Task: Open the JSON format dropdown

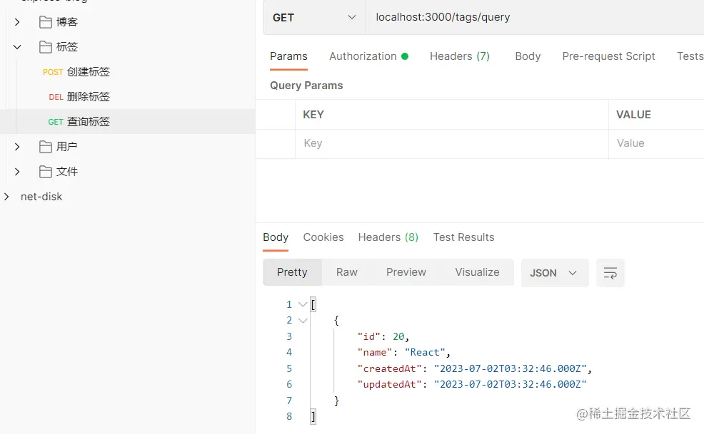Action: tap(554, 273)
